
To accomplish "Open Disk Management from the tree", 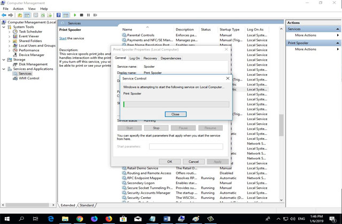I will tap(33, 64).
